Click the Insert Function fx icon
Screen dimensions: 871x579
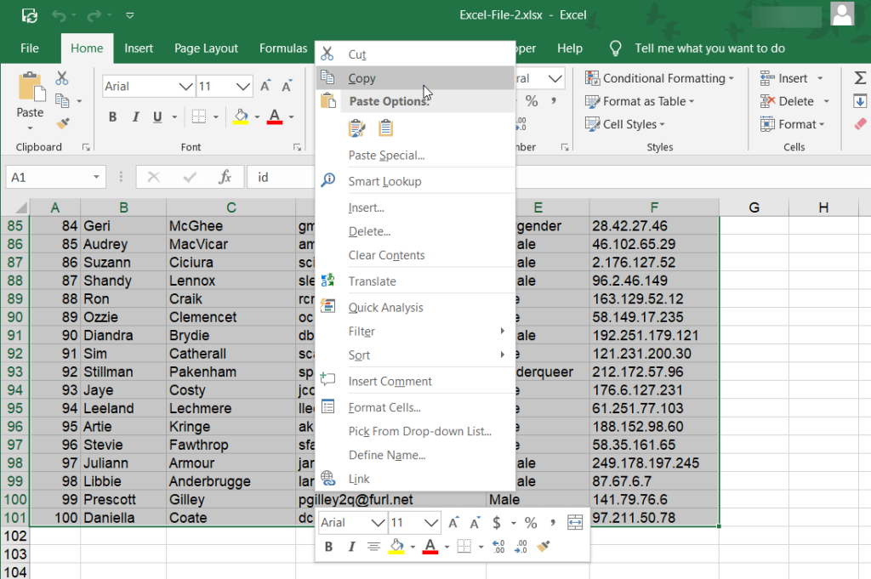click(225, 178)
